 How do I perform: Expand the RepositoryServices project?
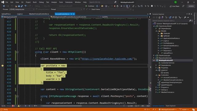point(154,58)
